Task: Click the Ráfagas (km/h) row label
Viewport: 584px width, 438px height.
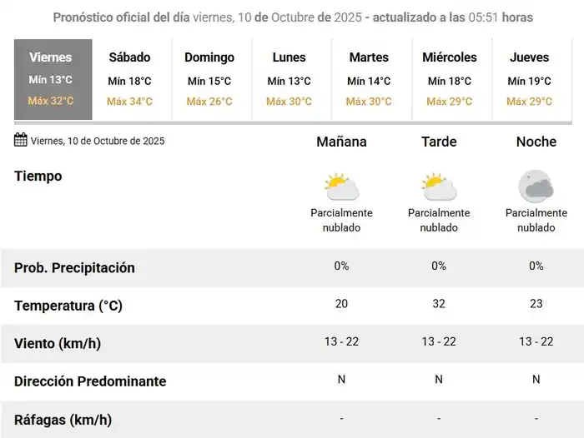Action: click(x=63, y=419)
